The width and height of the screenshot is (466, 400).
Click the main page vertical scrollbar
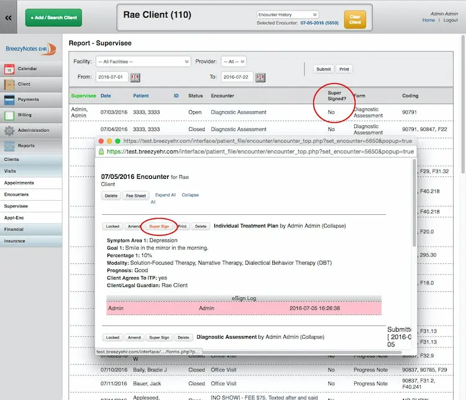pyautogui.click(x=463, y=104)
